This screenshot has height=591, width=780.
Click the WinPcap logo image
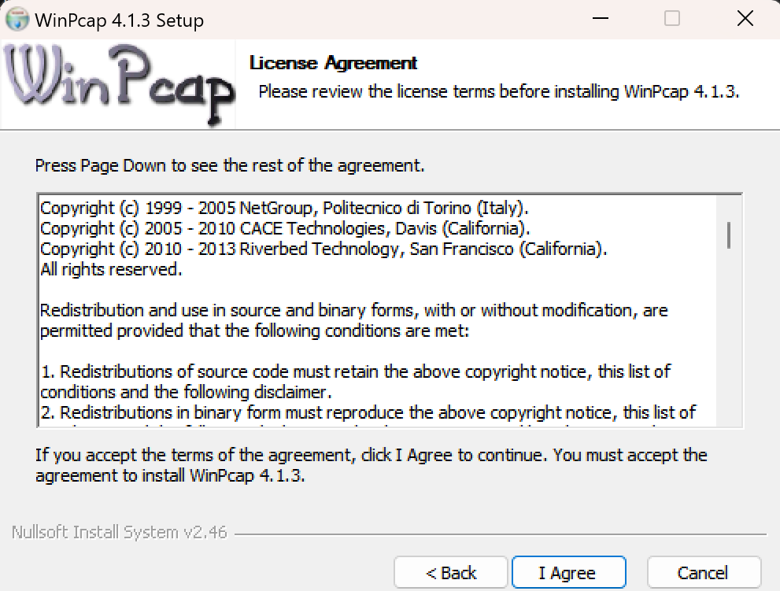click(118, 83)
